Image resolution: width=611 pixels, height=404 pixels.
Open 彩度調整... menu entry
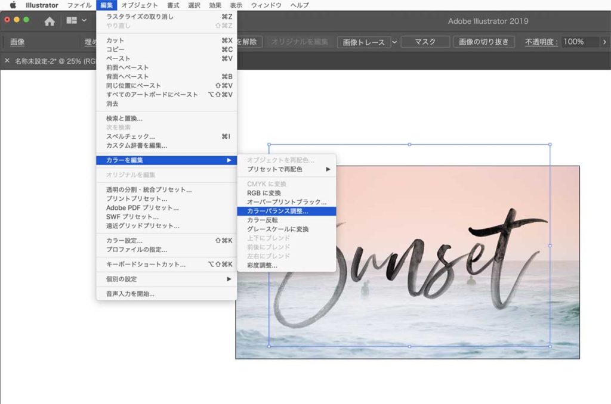262,265
